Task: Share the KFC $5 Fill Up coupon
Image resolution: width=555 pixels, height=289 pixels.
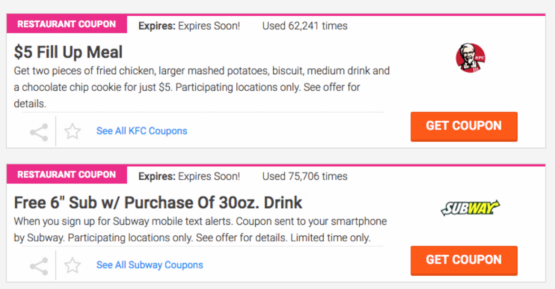Action: coord(39,132)
